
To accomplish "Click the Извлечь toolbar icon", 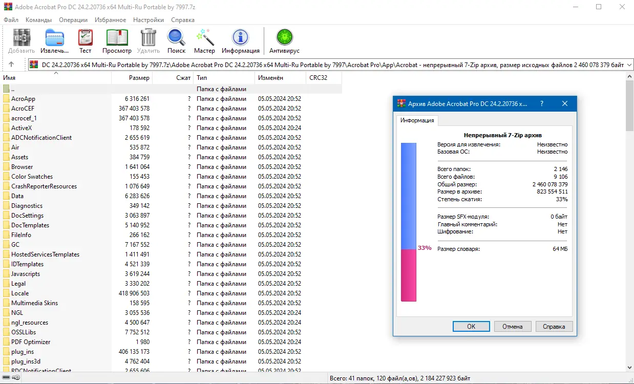I will pyautogui.click(x=55, y=38).
